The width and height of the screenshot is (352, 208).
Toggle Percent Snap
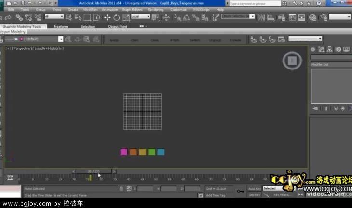(196, 17)
